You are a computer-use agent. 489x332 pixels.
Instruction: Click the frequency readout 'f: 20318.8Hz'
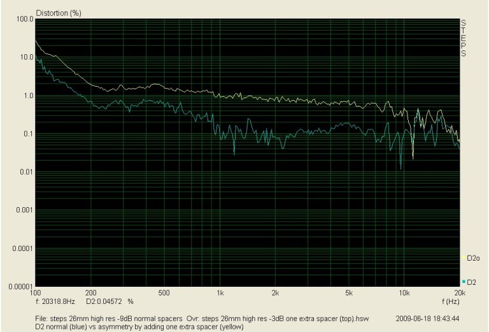[x=55, y=301]
